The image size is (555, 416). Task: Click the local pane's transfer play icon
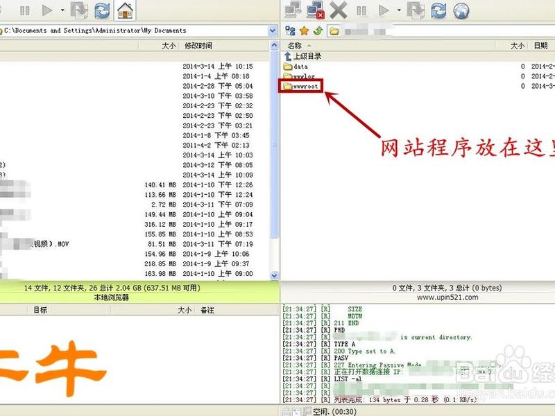(46, 10)
